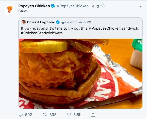Expand the tweet options chevron menu
The width and height of the screenshot is (147, 119).
[x=141, y=6]
